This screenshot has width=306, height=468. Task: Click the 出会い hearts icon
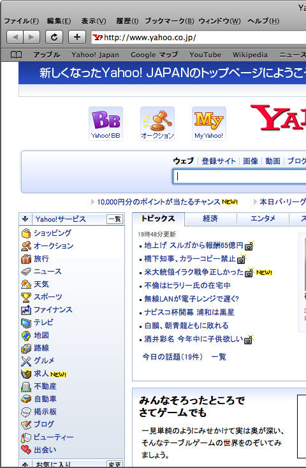[26, 450]
